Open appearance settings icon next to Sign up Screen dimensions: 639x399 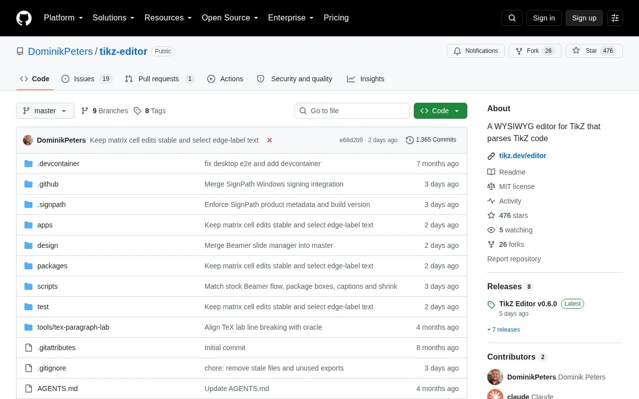point(615,18)
